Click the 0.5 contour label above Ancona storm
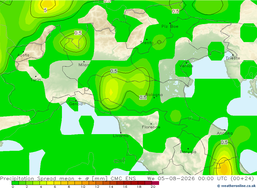Screen dimensions: 257x188 pos(224,142)
